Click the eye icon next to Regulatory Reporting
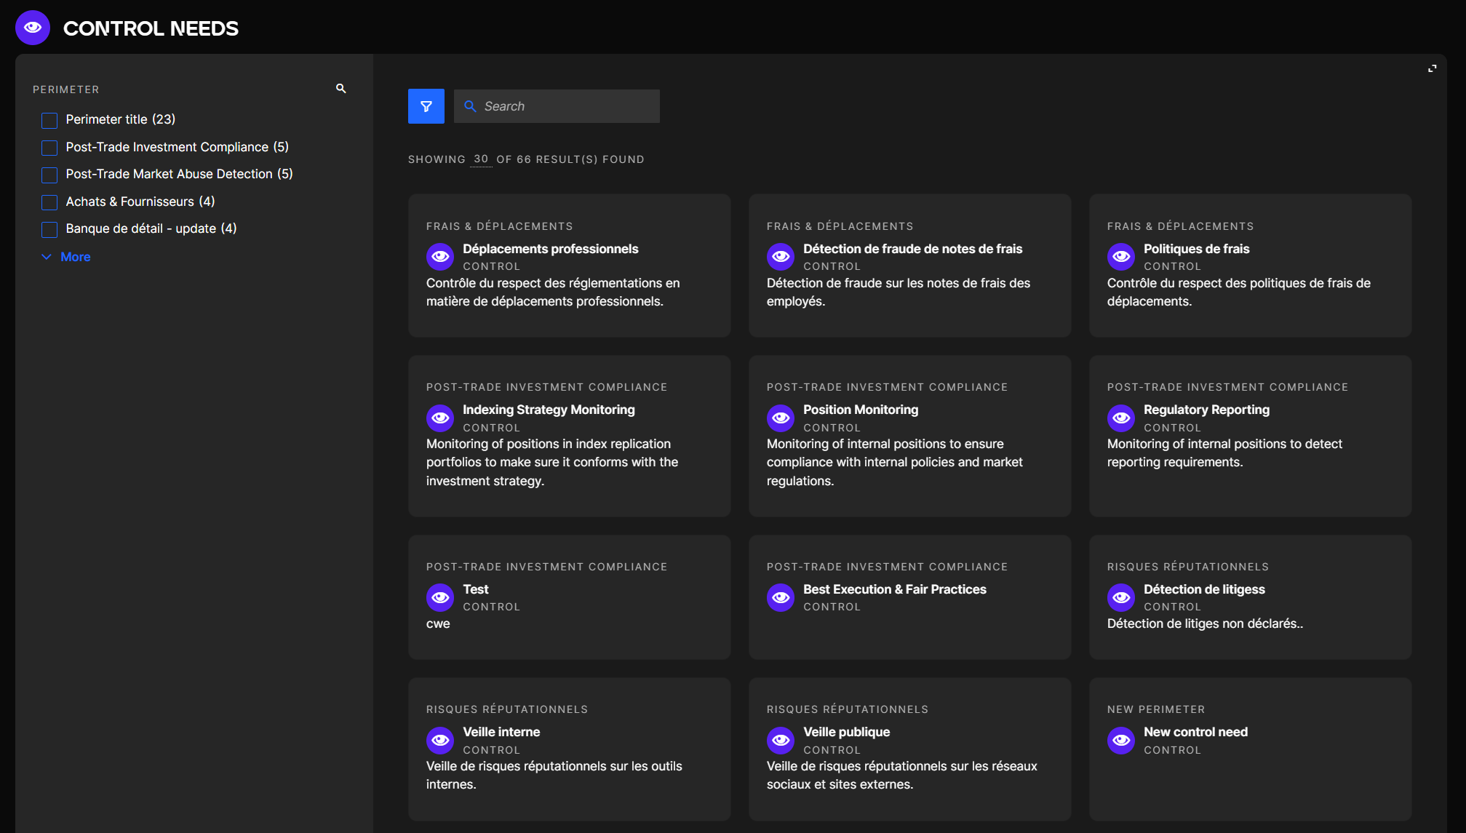Image resolution: width=1466 pixels, height=833 pixels. click(1120, 418)
